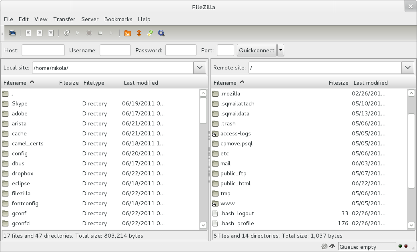Sort local list by Filetype header
Image resolution: width=417 pixels, height=252 pixels.
pos(94,83)
